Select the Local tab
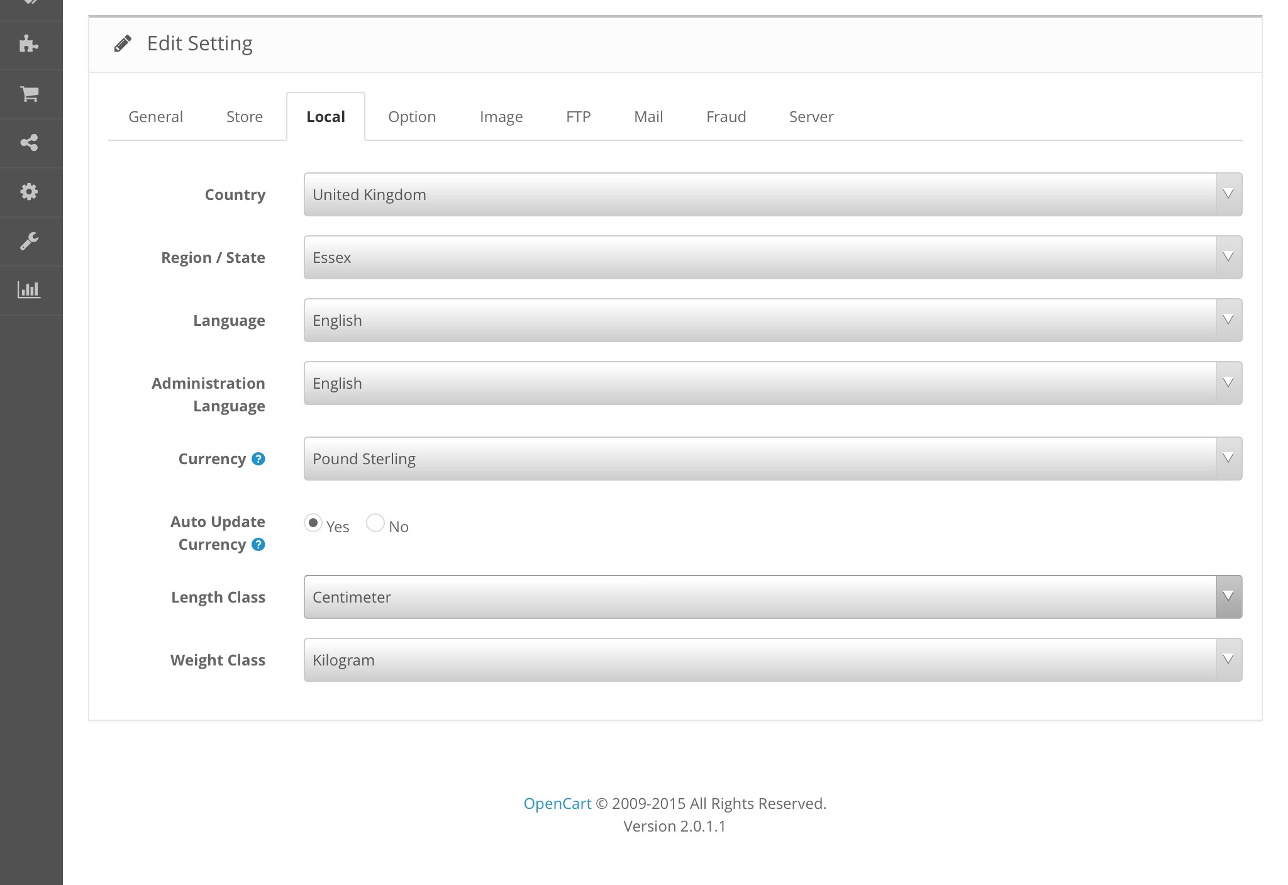The image size is (1288, 885). 326,117
